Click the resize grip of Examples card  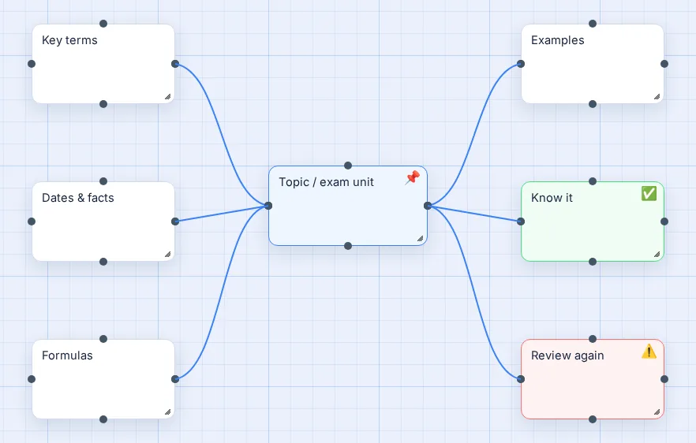657,97
